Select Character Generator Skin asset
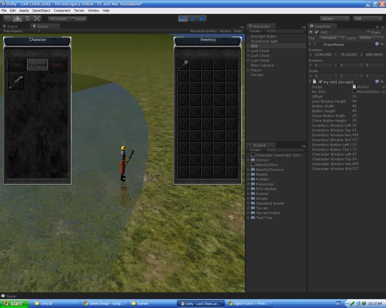This screenshot has height=308, width=386. pos(276,155)
